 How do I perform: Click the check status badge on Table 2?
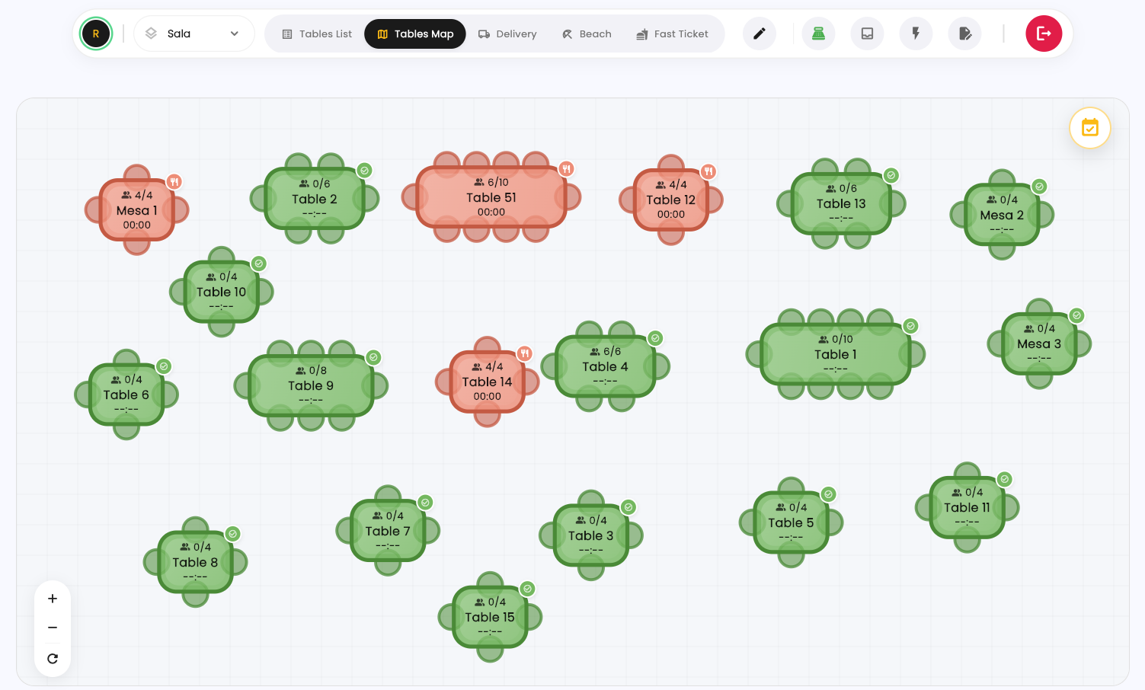365,171
